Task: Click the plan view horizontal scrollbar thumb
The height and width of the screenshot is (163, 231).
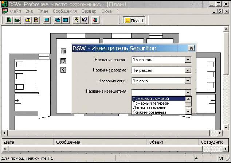Action: [109, 133]
